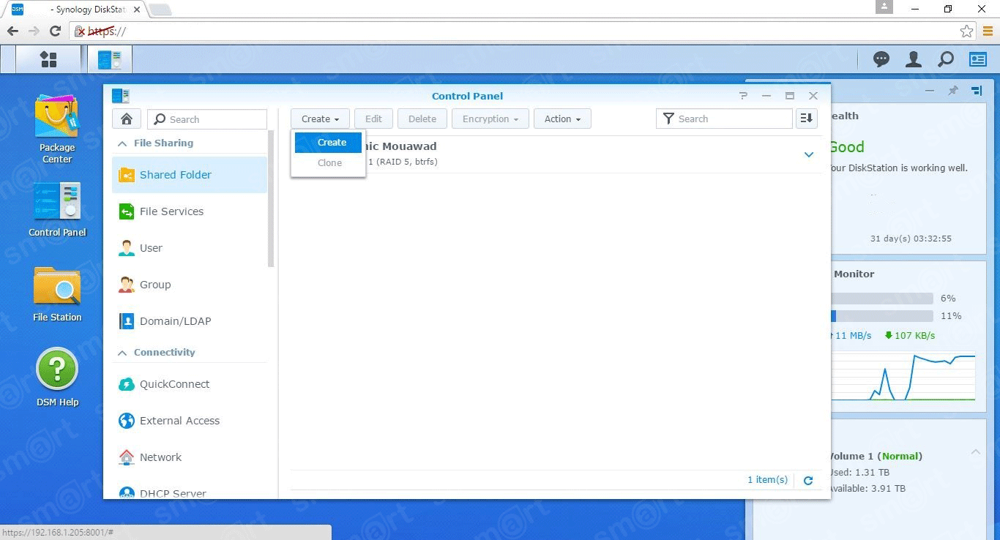Viewport: 1000px width, 540px height.
Task: Refresh the shared folder list
Action: [x=808, y=481]
